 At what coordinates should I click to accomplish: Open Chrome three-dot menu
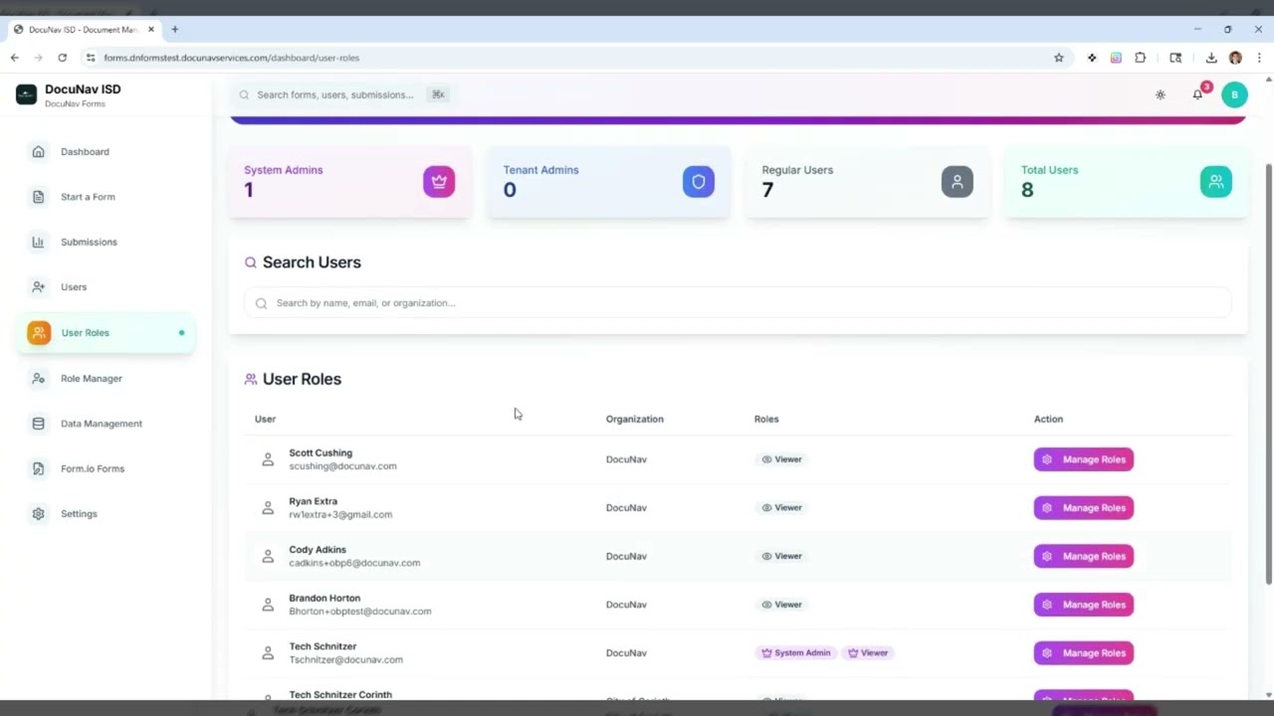coord(1259,58)
